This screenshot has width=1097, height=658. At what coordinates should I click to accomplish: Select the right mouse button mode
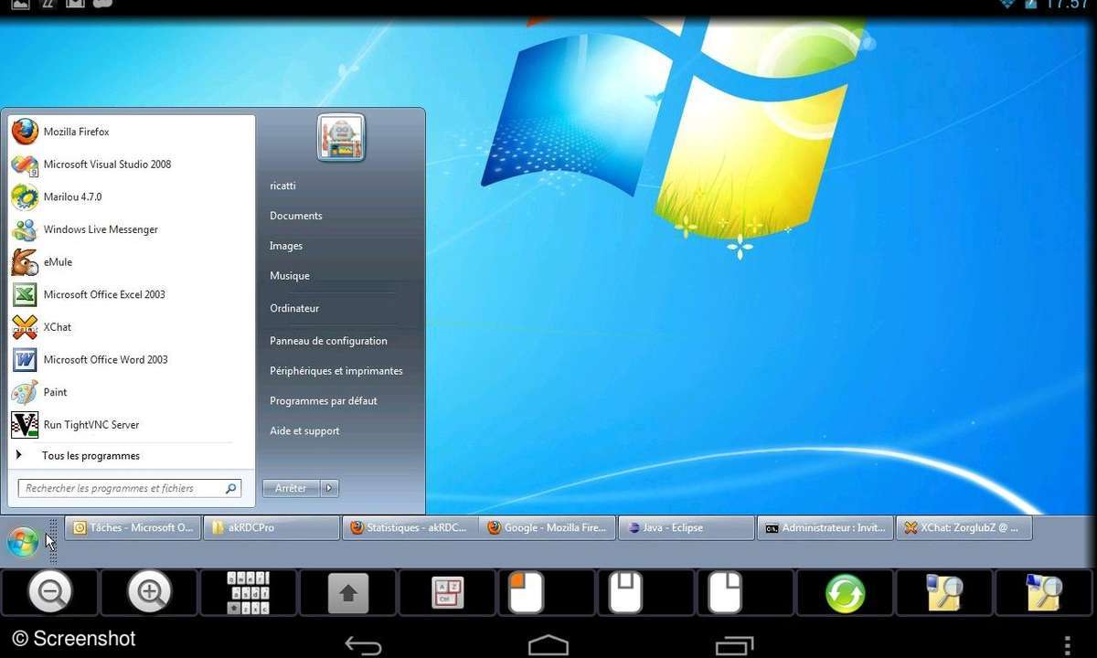pos(725,593)
